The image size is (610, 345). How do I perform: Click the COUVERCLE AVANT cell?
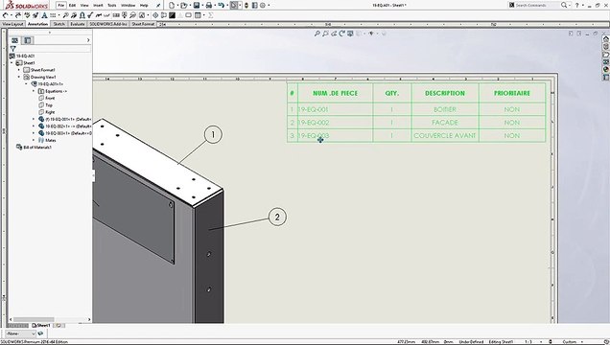(445, 135)
